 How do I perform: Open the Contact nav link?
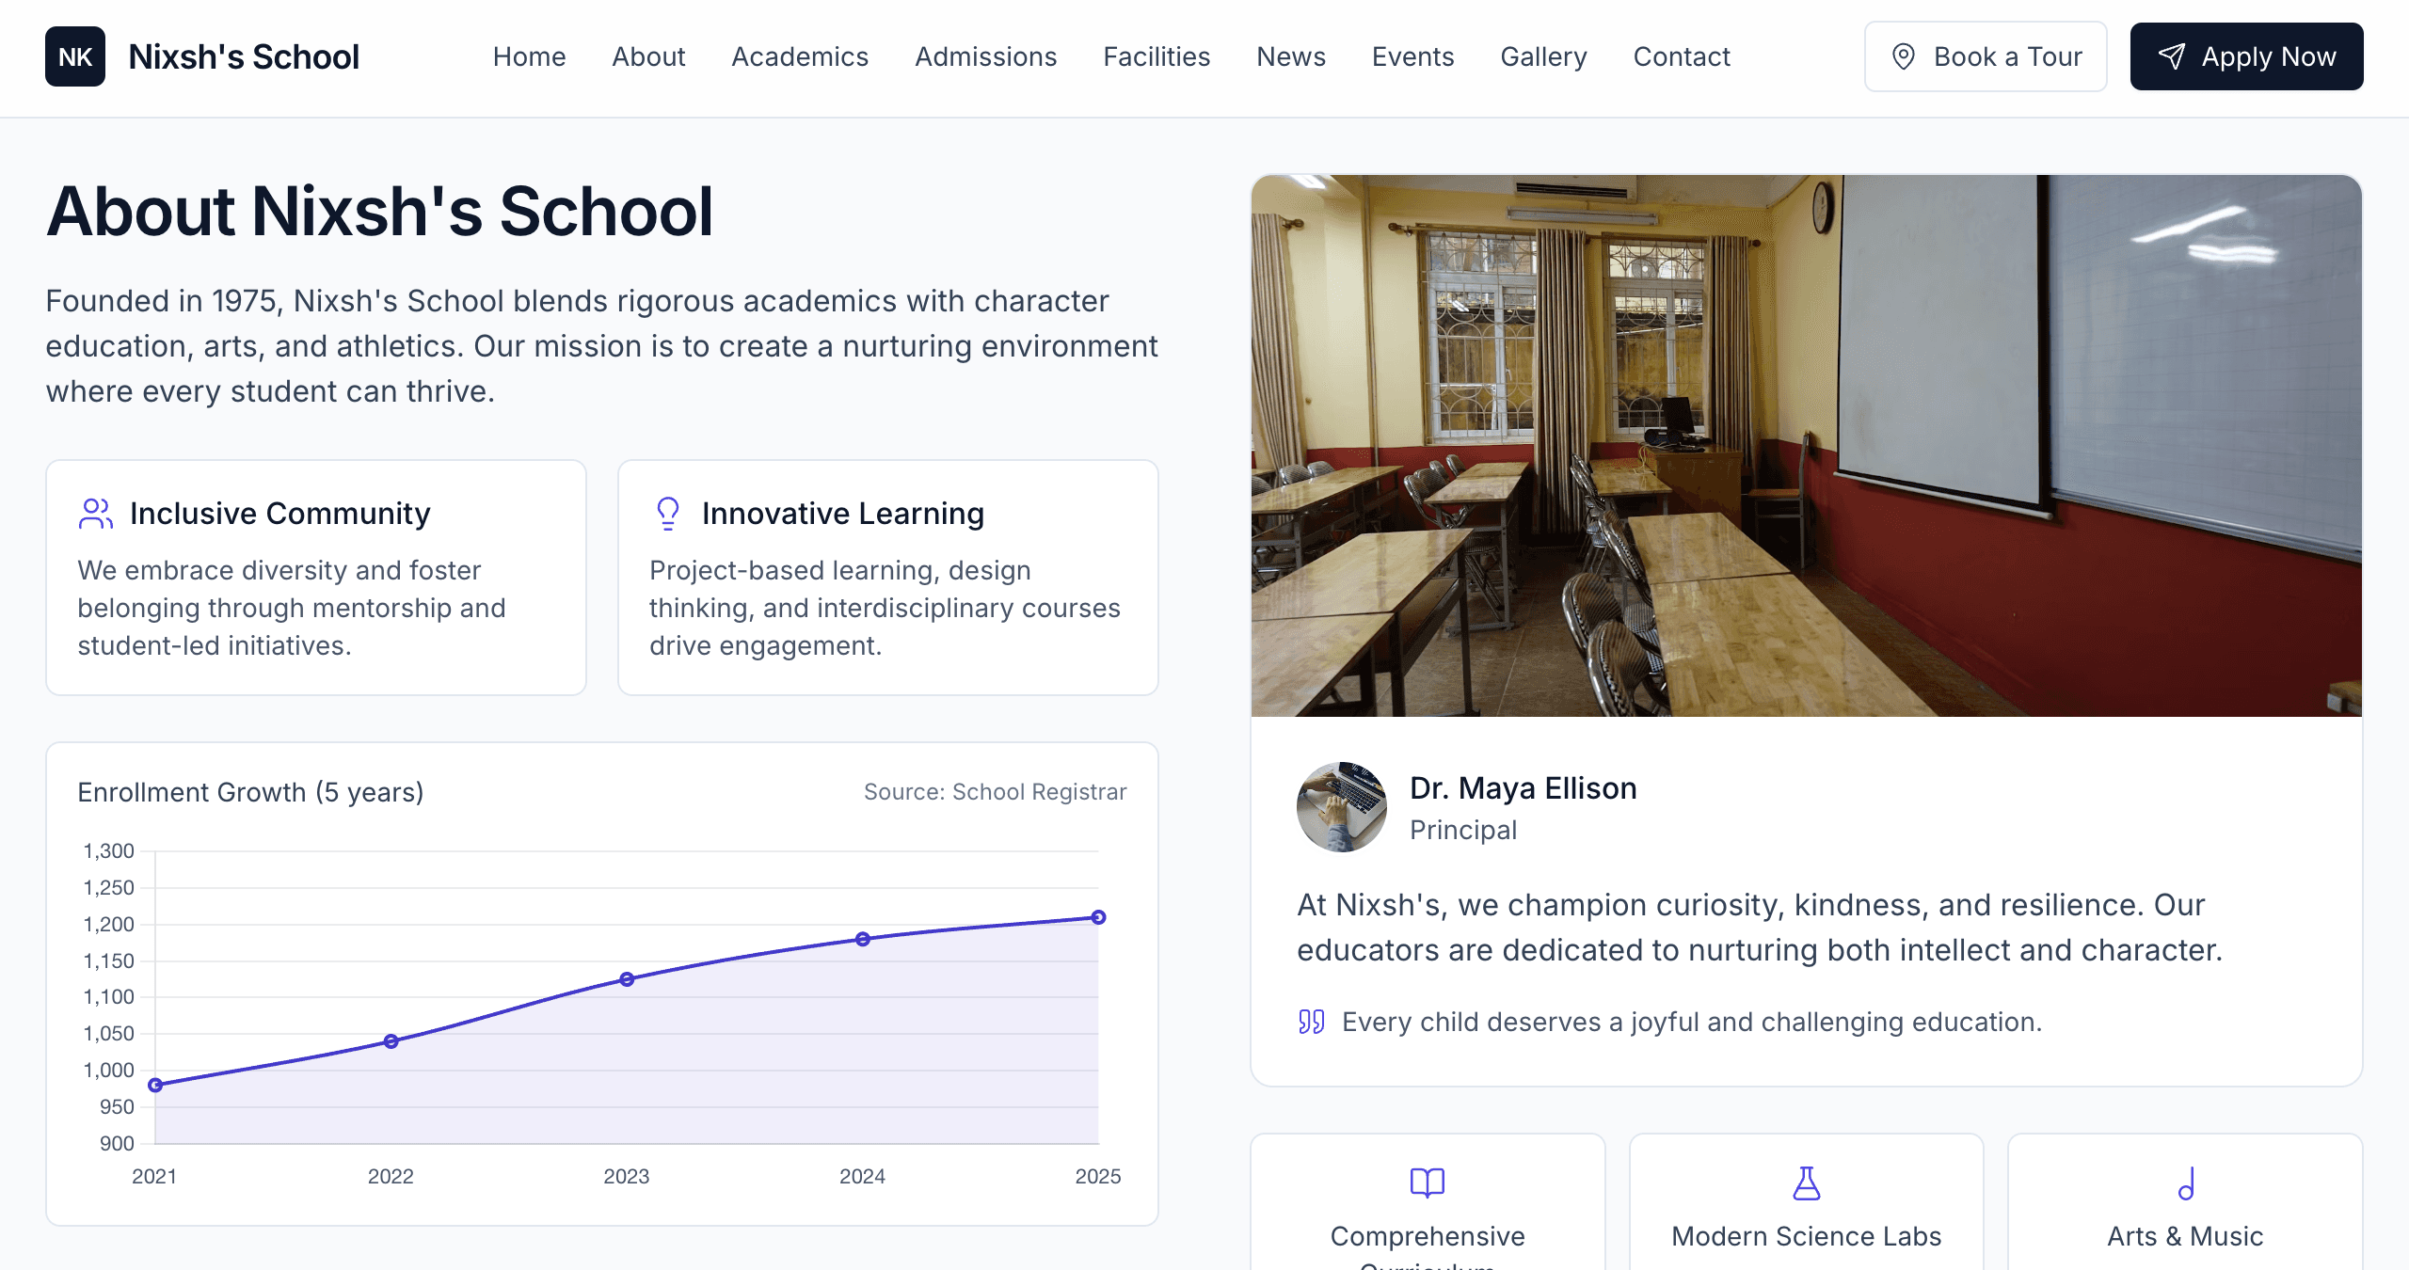pyautogui.click(x=1682, y=56)
